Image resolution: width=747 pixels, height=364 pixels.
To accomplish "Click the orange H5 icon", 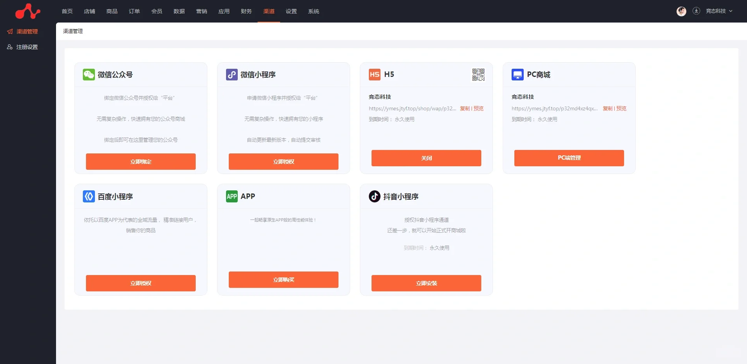I will click(374, 75).
